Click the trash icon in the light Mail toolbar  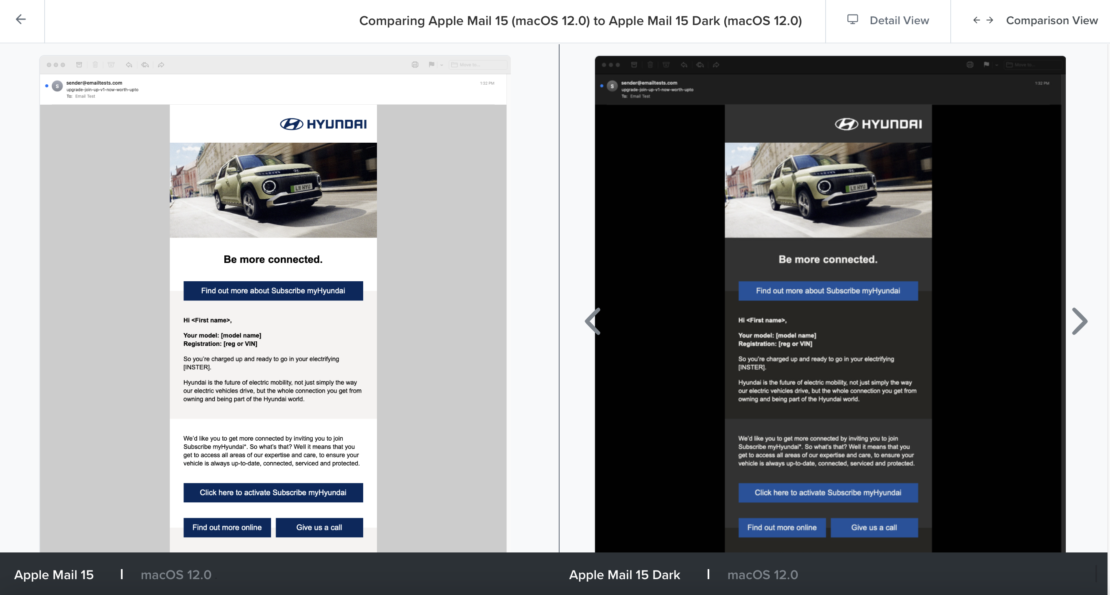(x=95, y=65)
